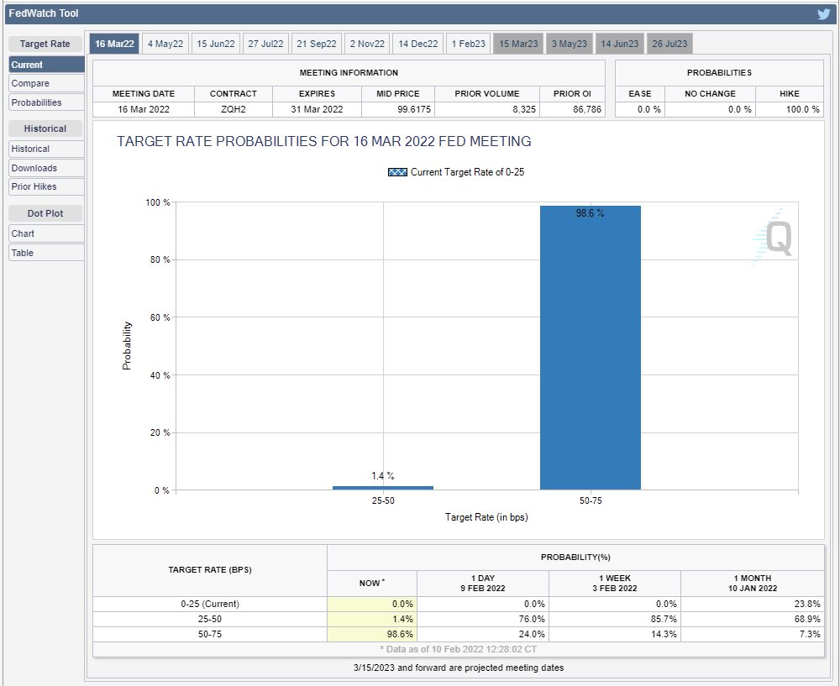Viewport: 840px width, 686px height.
Task: Click the 25-50 row label in table
Action: click(x=210, y=619)
